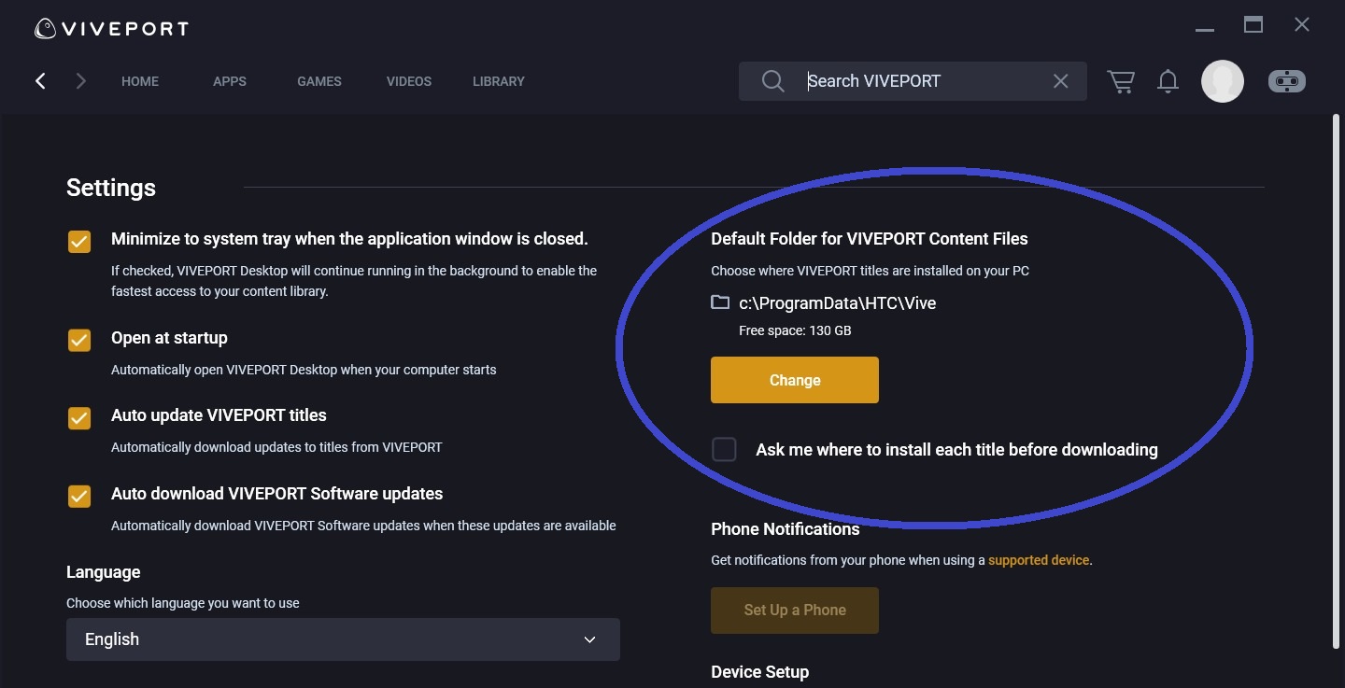Screen dimensions: 1345x688
Task: Enable Ask me where to install each title
Action: click(x=724, y=449)
